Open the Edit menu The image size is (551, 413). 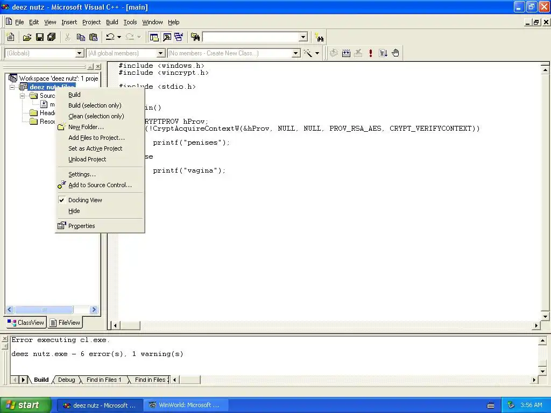(34, 22)
